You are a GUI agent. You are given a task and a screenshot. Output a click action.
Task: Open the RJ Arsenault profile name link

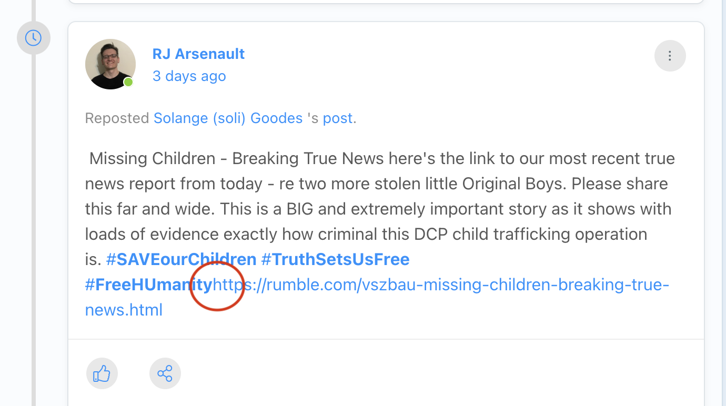(x=198, y=54)
